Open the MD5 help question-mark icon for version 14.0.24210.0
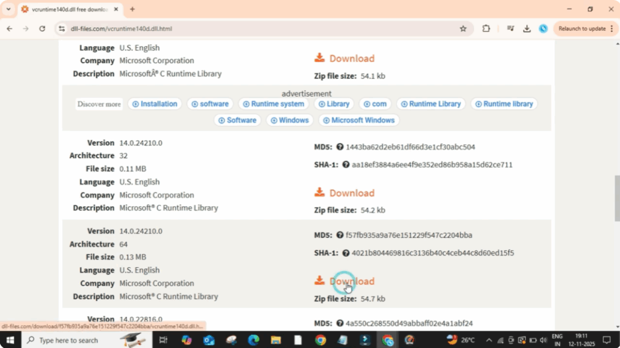620x348 pixels. click(339, 147)
